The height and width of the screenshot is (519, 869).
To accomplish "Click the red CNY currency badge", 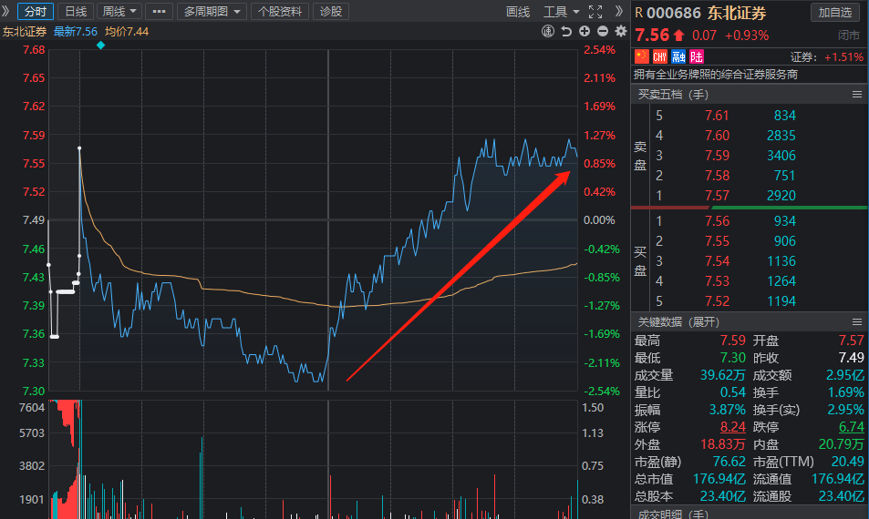I will pos(659,56).
